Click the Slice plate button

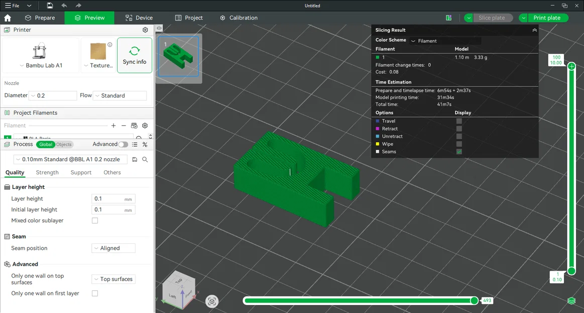tap(492, 18)
